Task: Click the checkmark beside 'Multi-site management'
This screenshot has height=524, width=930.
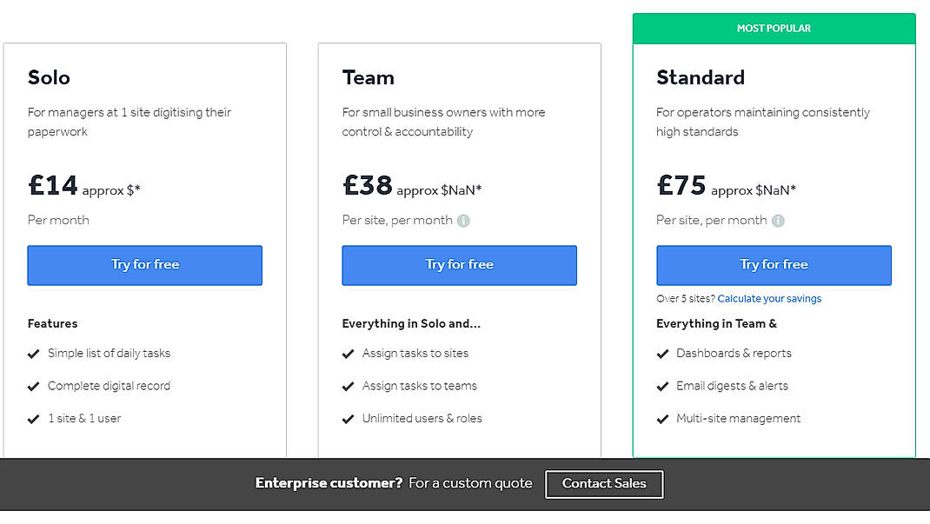Action: [x=663, y=419]
